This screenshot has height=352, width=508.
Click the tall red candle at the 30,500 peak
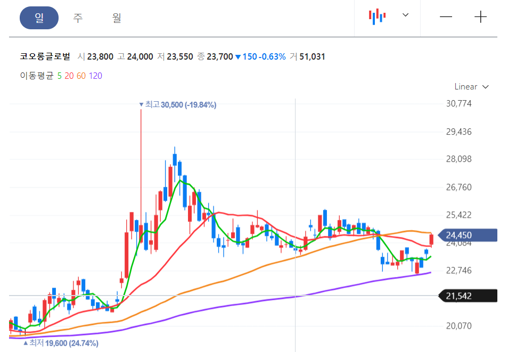click(x=141, y=175)
